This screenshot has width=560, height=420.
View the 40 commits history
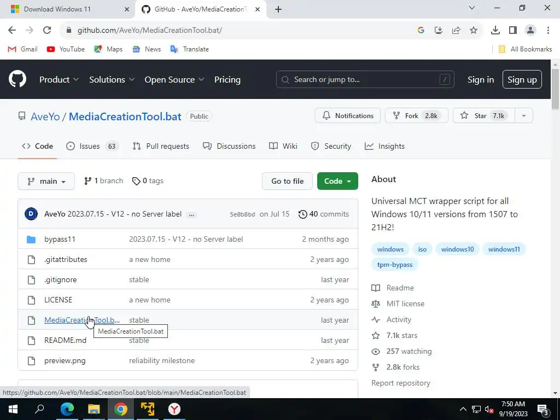pos(324,214)
